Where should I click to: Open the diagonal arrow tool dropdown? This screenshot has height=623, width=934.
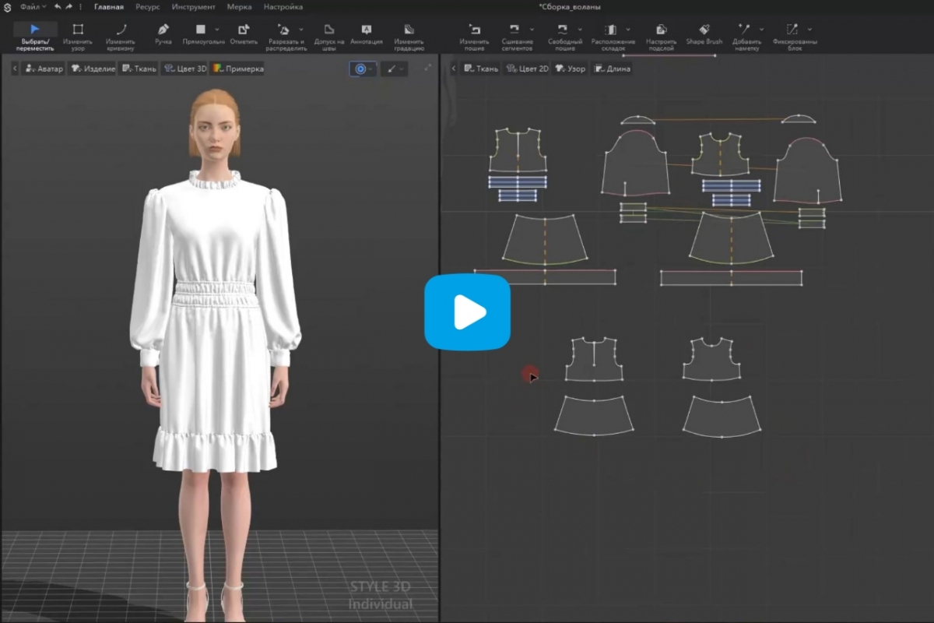[394, 69]
